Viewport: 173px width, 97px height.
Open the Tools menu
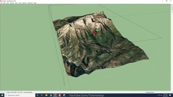click(20, 3)
